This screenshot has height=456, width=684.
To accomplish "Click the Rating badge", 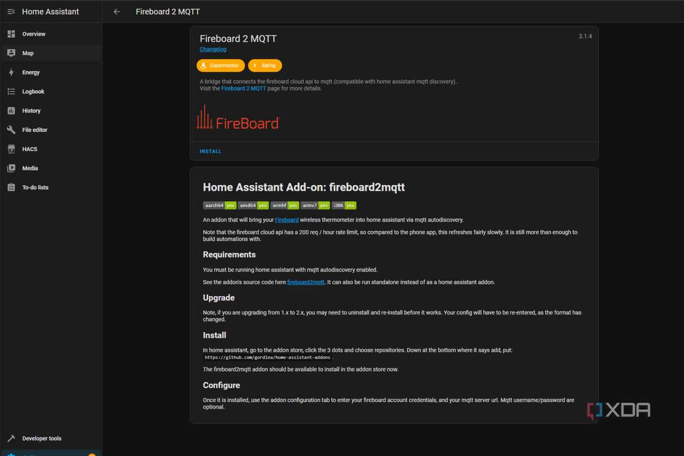I will (x=265, y=65).
